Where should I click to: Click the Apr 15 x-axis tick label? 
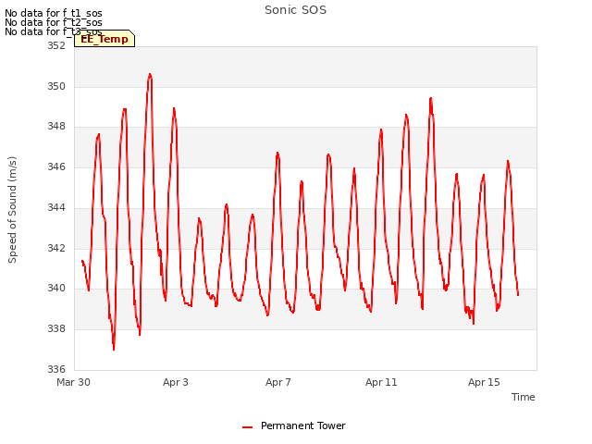484,382
